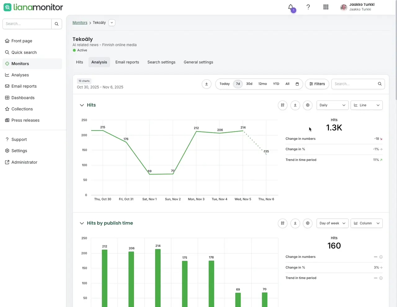Image resolution: width=397 pixels, height=307 pixels.
Task: Click the Monitors breadcrumb link
Action: pyautogui.click(x=80, y=23)
